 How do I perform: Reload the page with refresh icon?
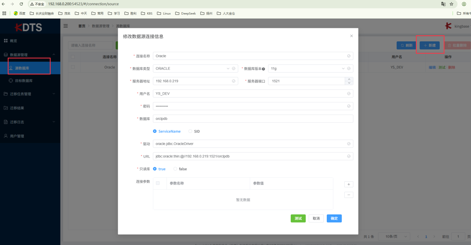[x=21, y=4]
